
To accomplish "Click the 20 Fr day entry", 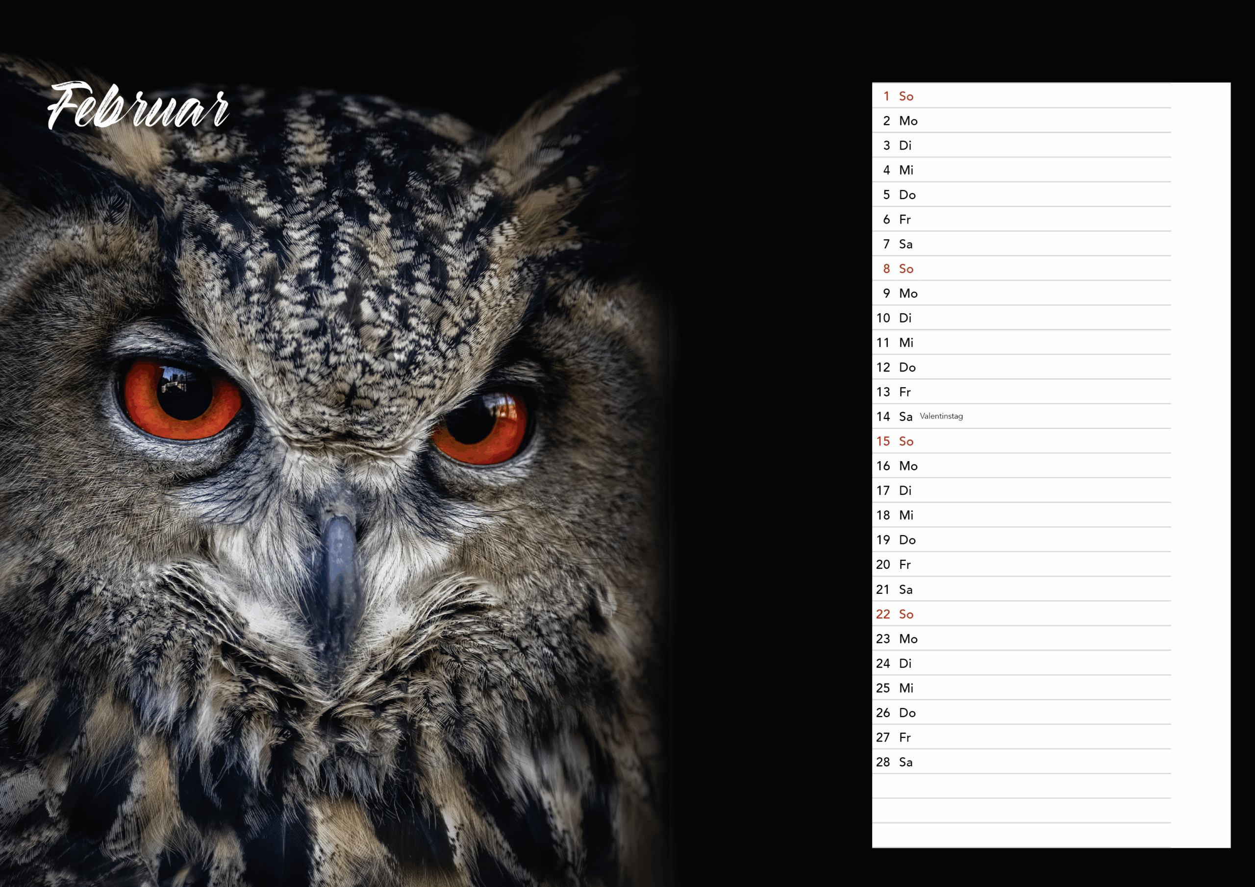I will click(x=894, y=565).
